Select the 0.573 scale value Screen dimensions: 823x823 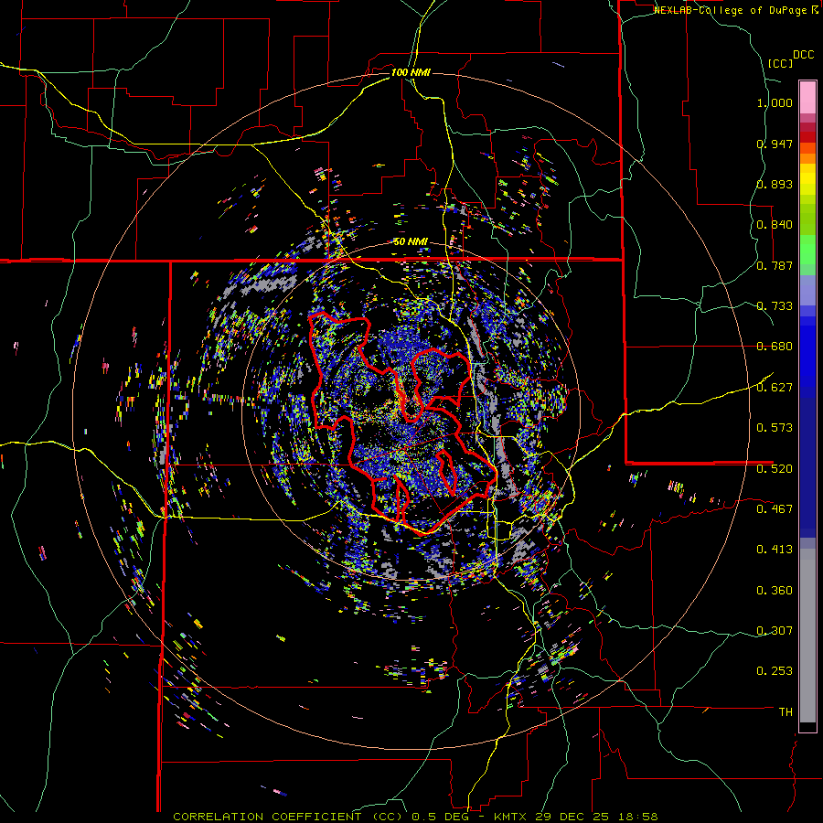tap(775, 428)
